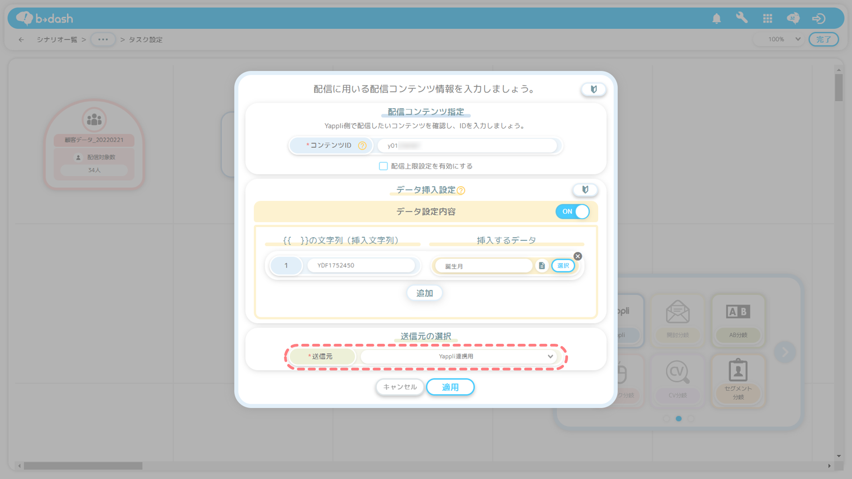Click the YDF1752450 insertion string field
Viewport: 852px width, 479px height.
point(361,265)
